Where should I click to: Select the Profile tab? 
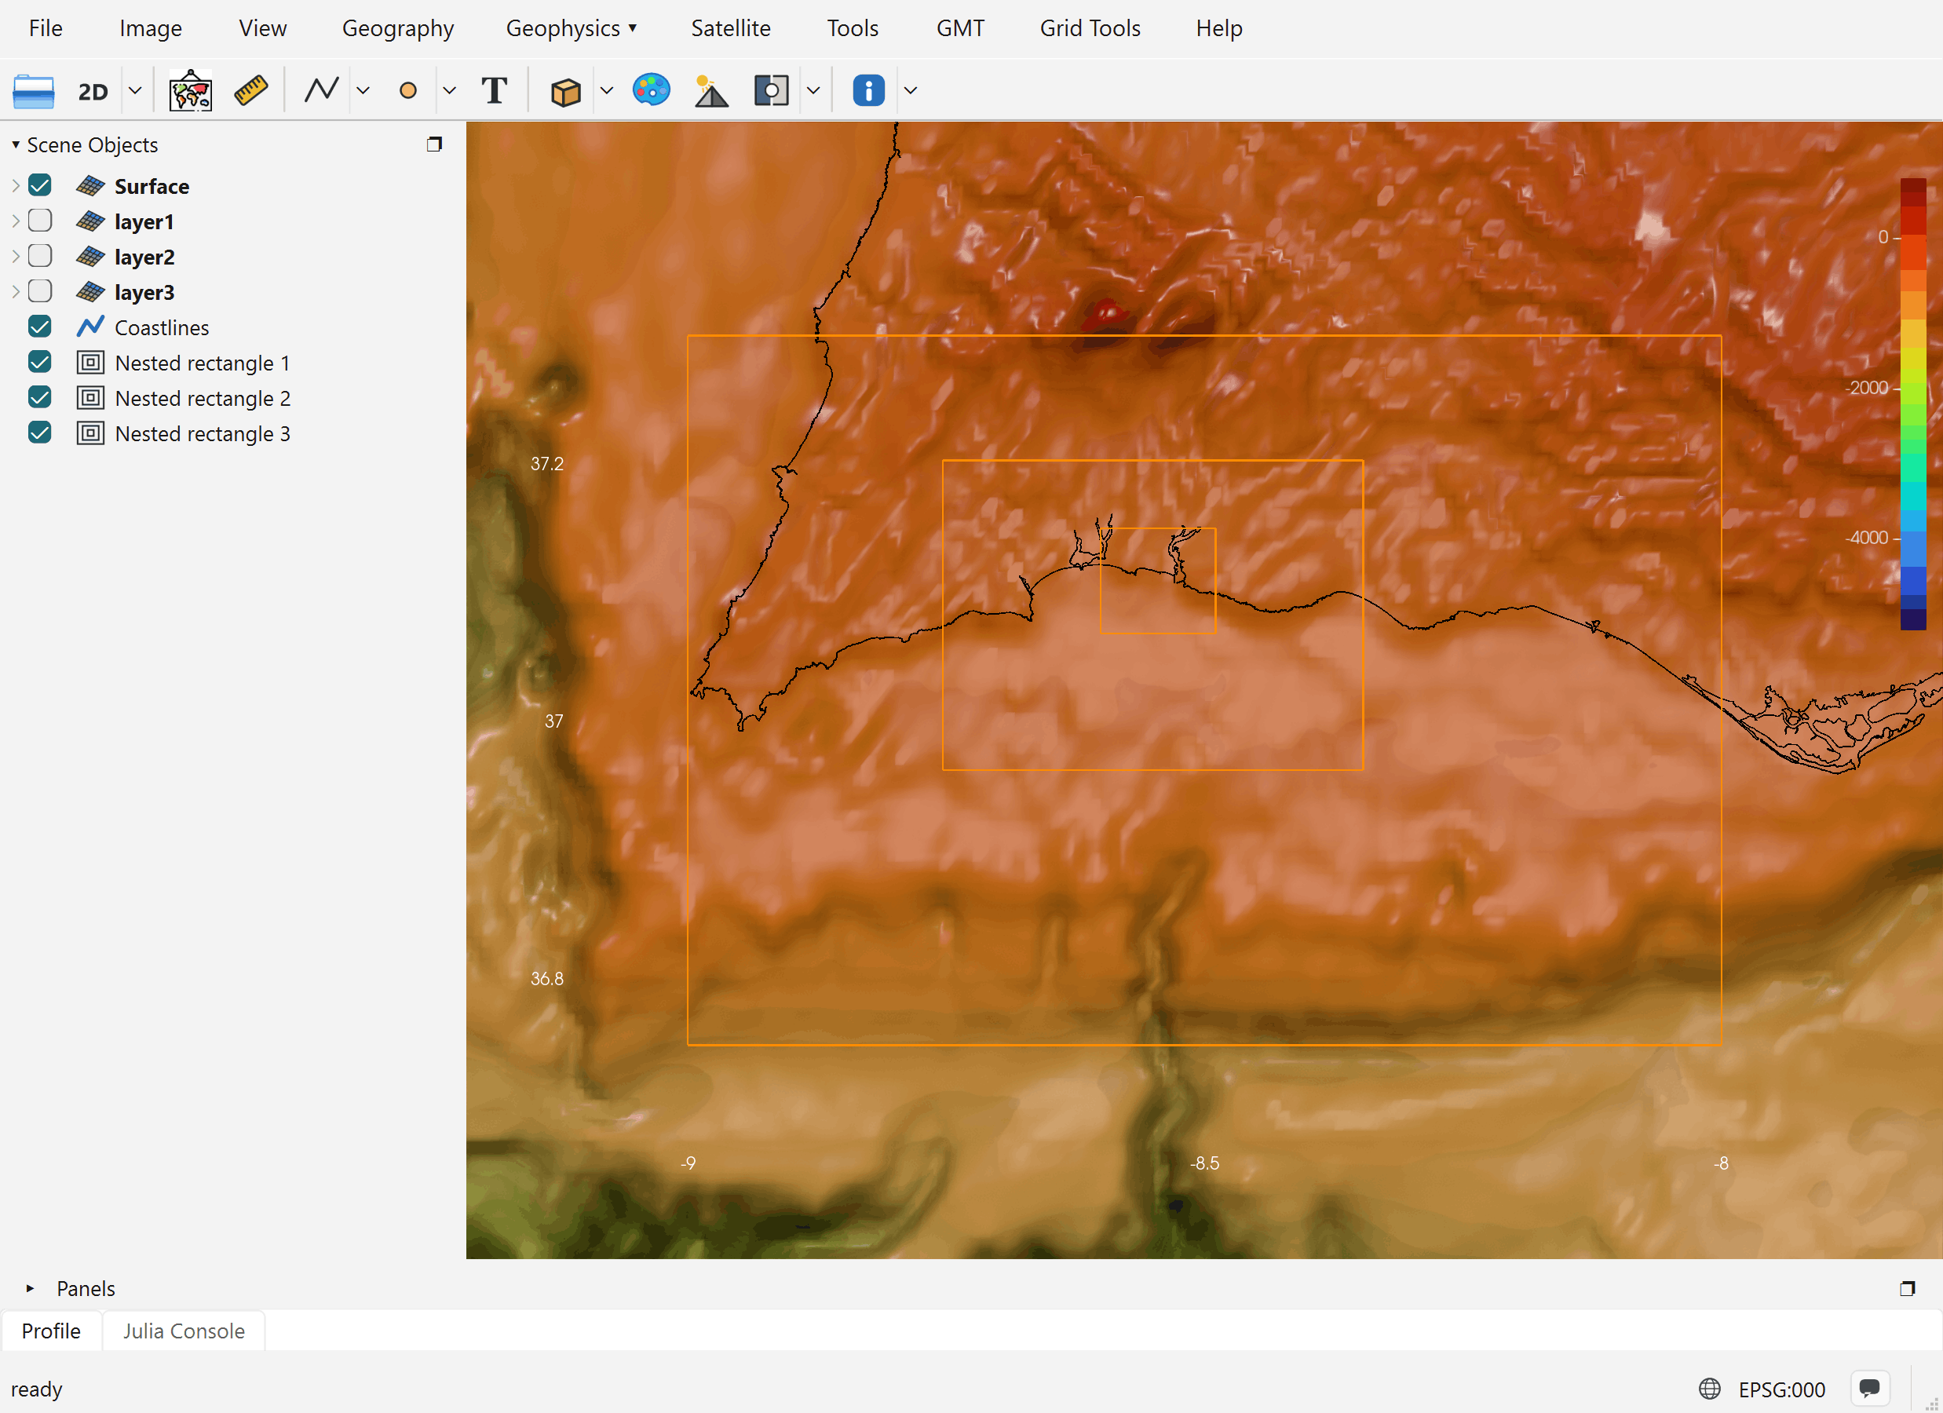click(51, 1330)
